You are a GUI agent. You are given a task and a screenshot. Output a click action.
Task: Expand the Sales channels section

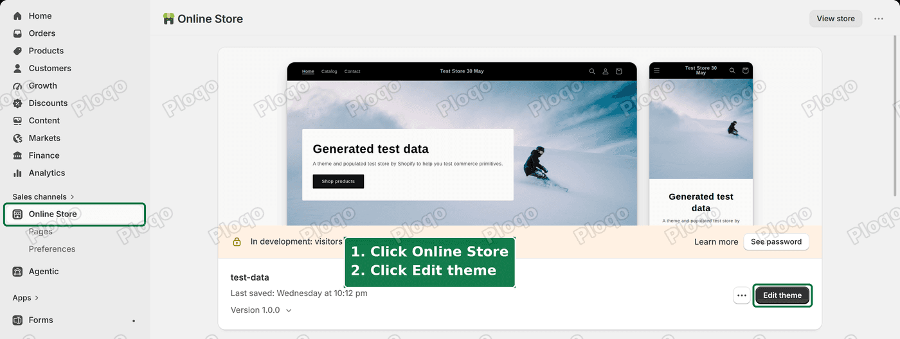click(x=43, y=197)
